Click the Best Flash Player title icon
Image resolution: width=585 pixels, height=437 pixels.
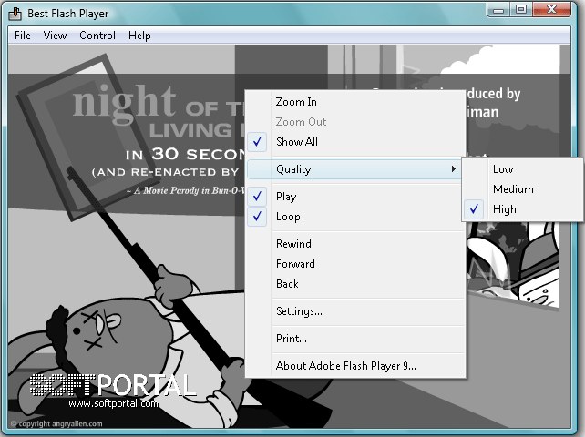pyautogui.click(x=15, y=14)
